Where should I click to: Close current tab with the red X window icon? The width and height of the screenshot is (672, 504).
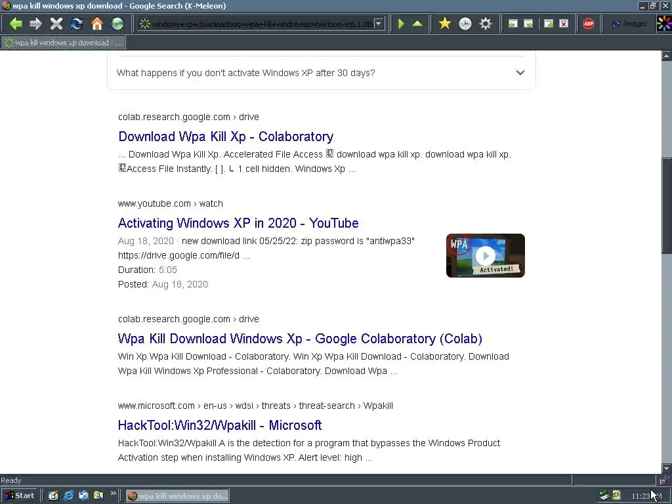[x=564, y=24]
